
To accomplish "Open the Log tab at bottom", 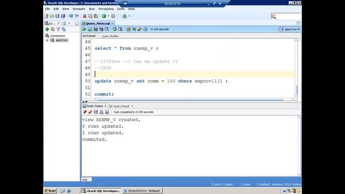I will 85,179.
